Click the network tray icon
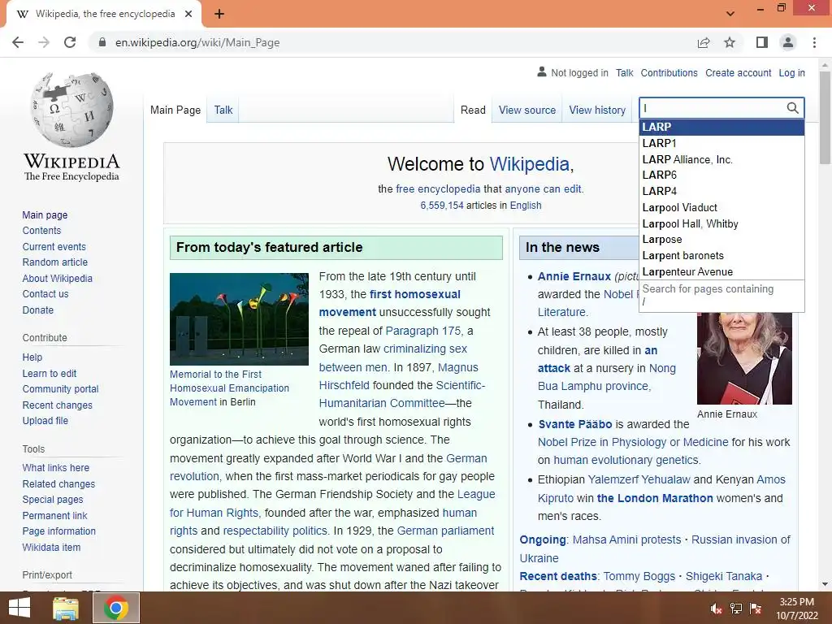 pos(736,609)
